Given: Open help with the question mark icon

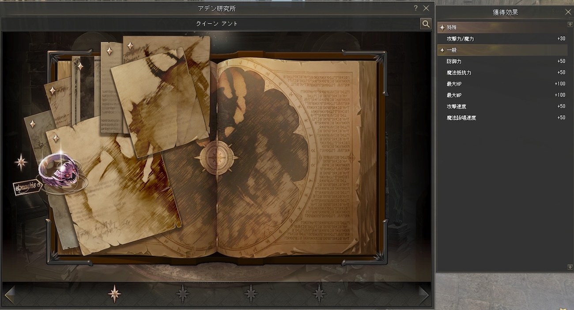Looking at the screenshot, I should (415, 8).
